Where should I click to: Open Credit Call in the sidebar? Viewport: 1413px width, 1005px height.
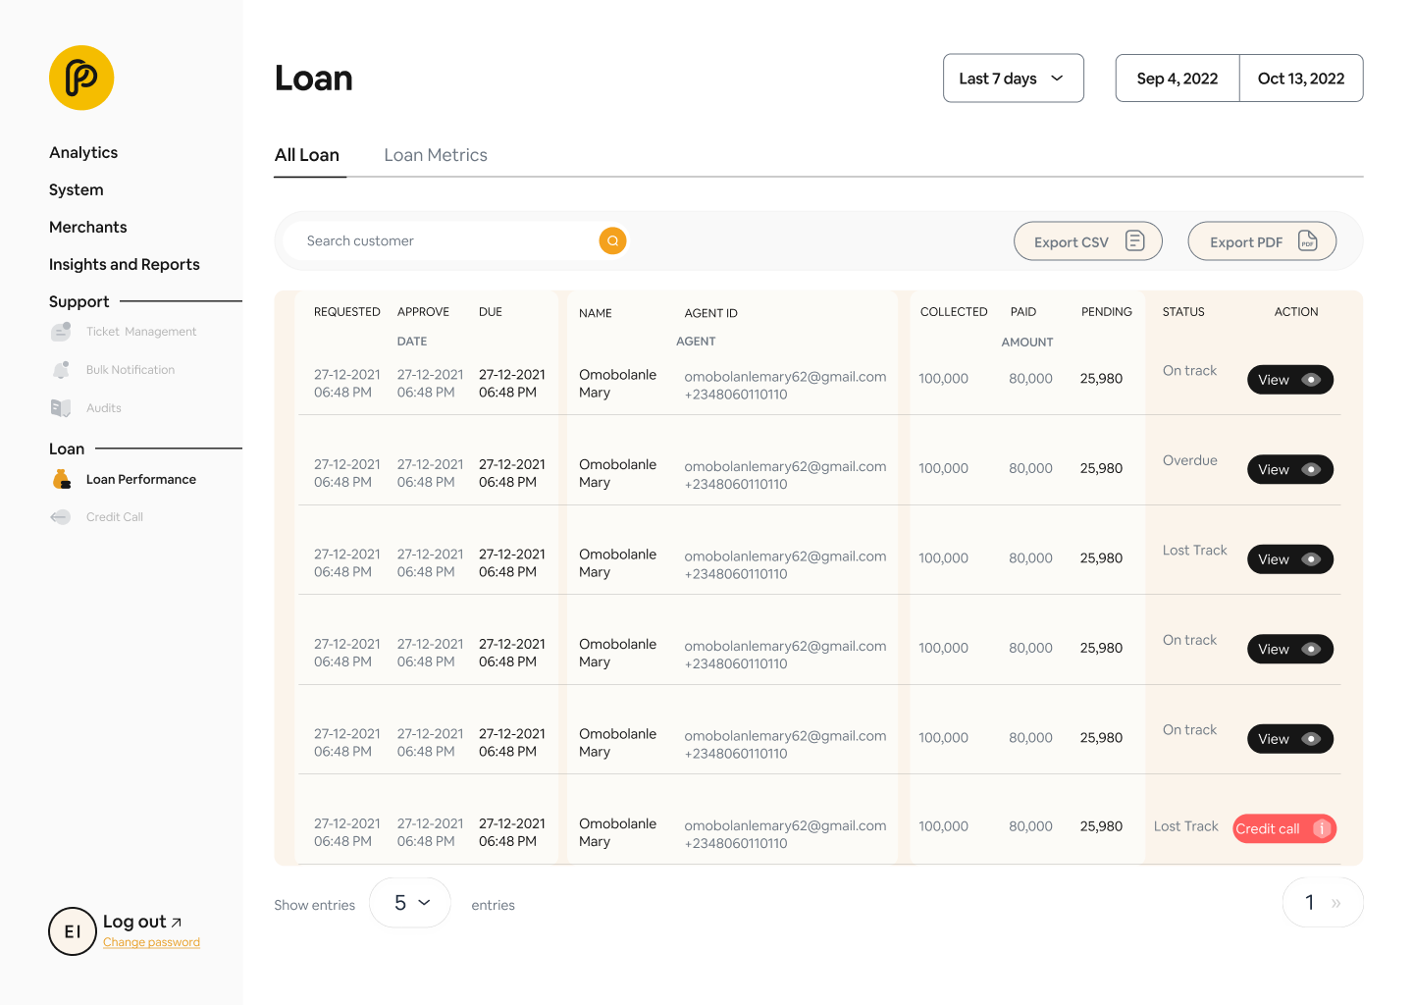pos(115,517)
